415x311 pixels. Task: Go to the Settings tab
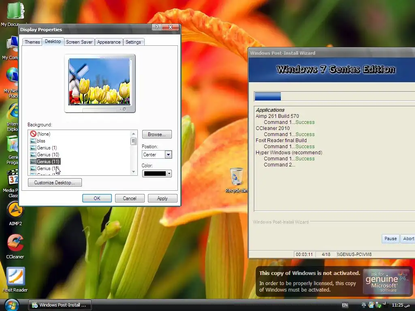point(133,42)
